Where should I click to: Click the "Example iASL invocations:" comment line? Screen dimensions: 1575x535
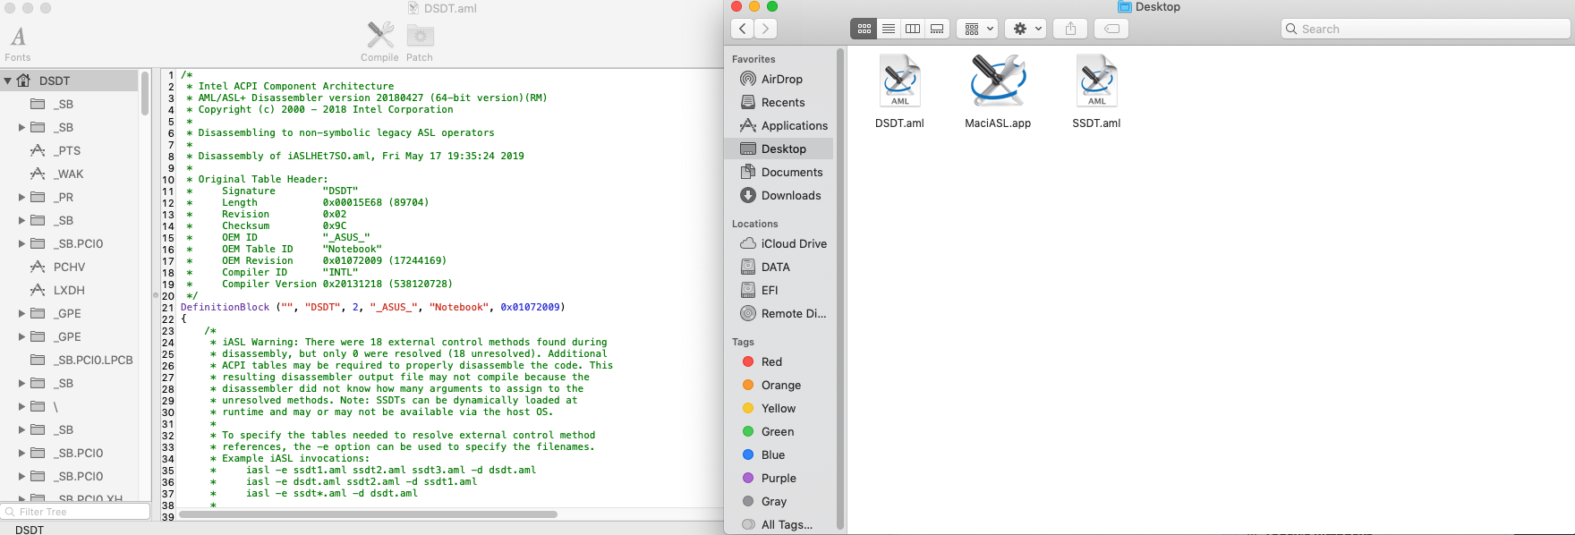click(x=295, y=458)
